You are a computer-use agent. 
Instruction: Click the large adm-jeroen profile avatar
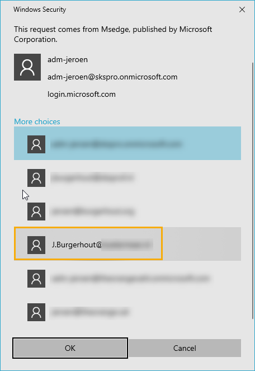[27, 67]
